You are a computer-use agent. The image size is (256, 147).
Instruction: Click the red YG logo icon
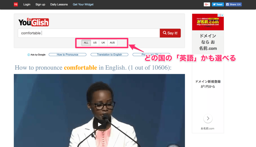(16, 4)
